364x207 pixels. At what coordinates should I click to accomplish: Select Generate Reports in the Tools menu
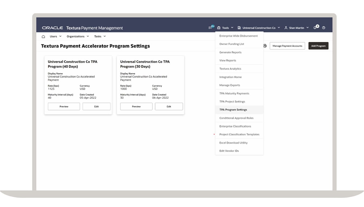(x=230, y=52)
